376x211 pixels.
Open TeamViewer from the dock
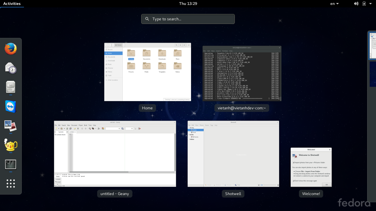pos(11,106)
